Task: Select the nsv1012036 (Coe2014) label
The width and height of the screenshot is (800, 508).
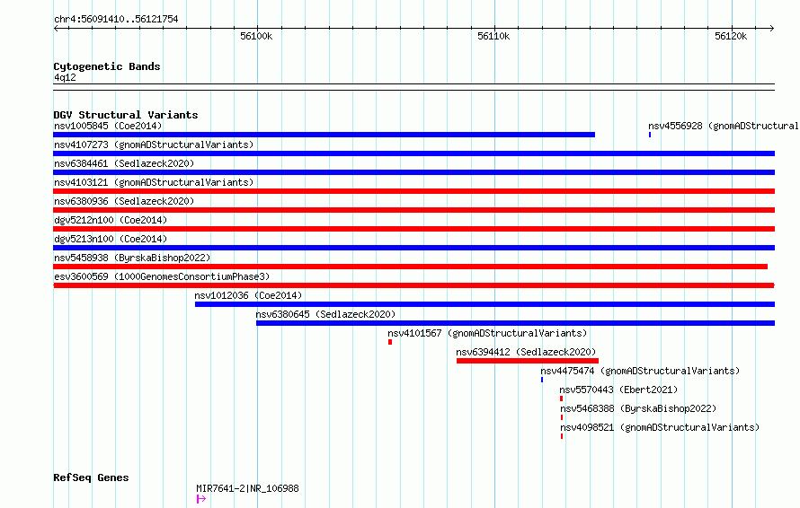Action: (248, 295)
